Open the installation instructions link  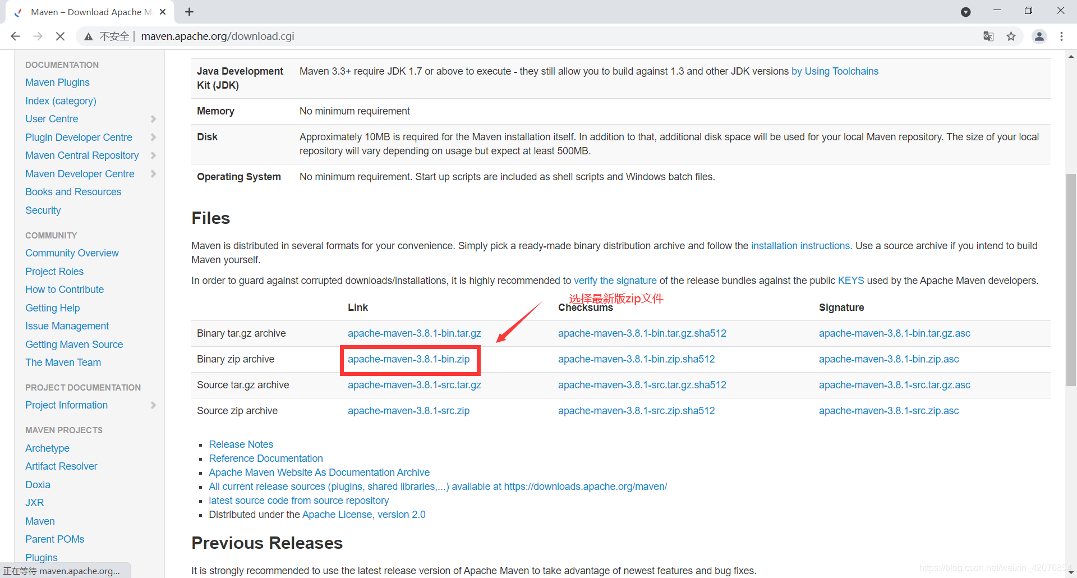tap(802, 246)
